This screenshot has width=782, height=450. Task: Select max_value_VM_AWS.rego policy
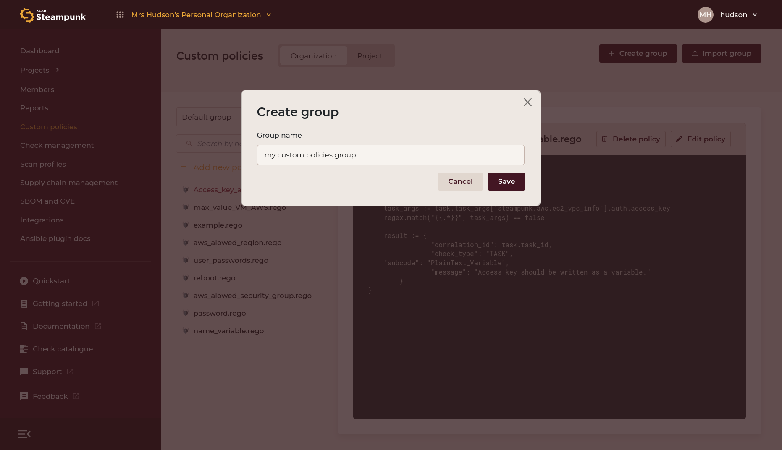click(x=239, y=207)
